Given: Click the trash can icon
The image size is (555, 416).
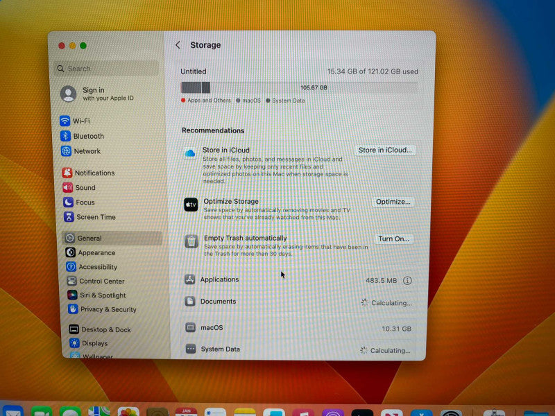Looking at the screenshot, I should coord(191,241).
